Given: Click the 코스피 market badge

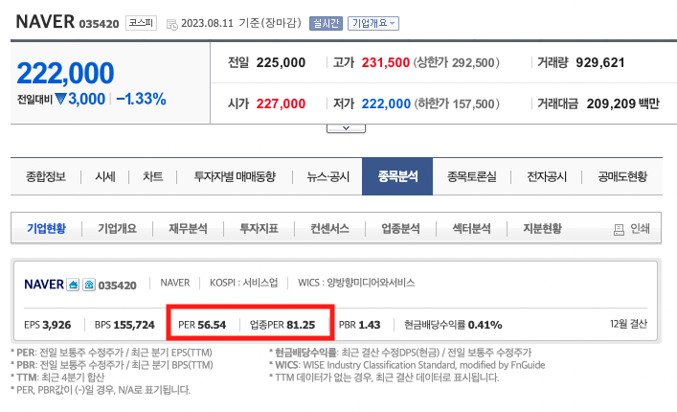Looking at the screenshot, I should (141, 23).
